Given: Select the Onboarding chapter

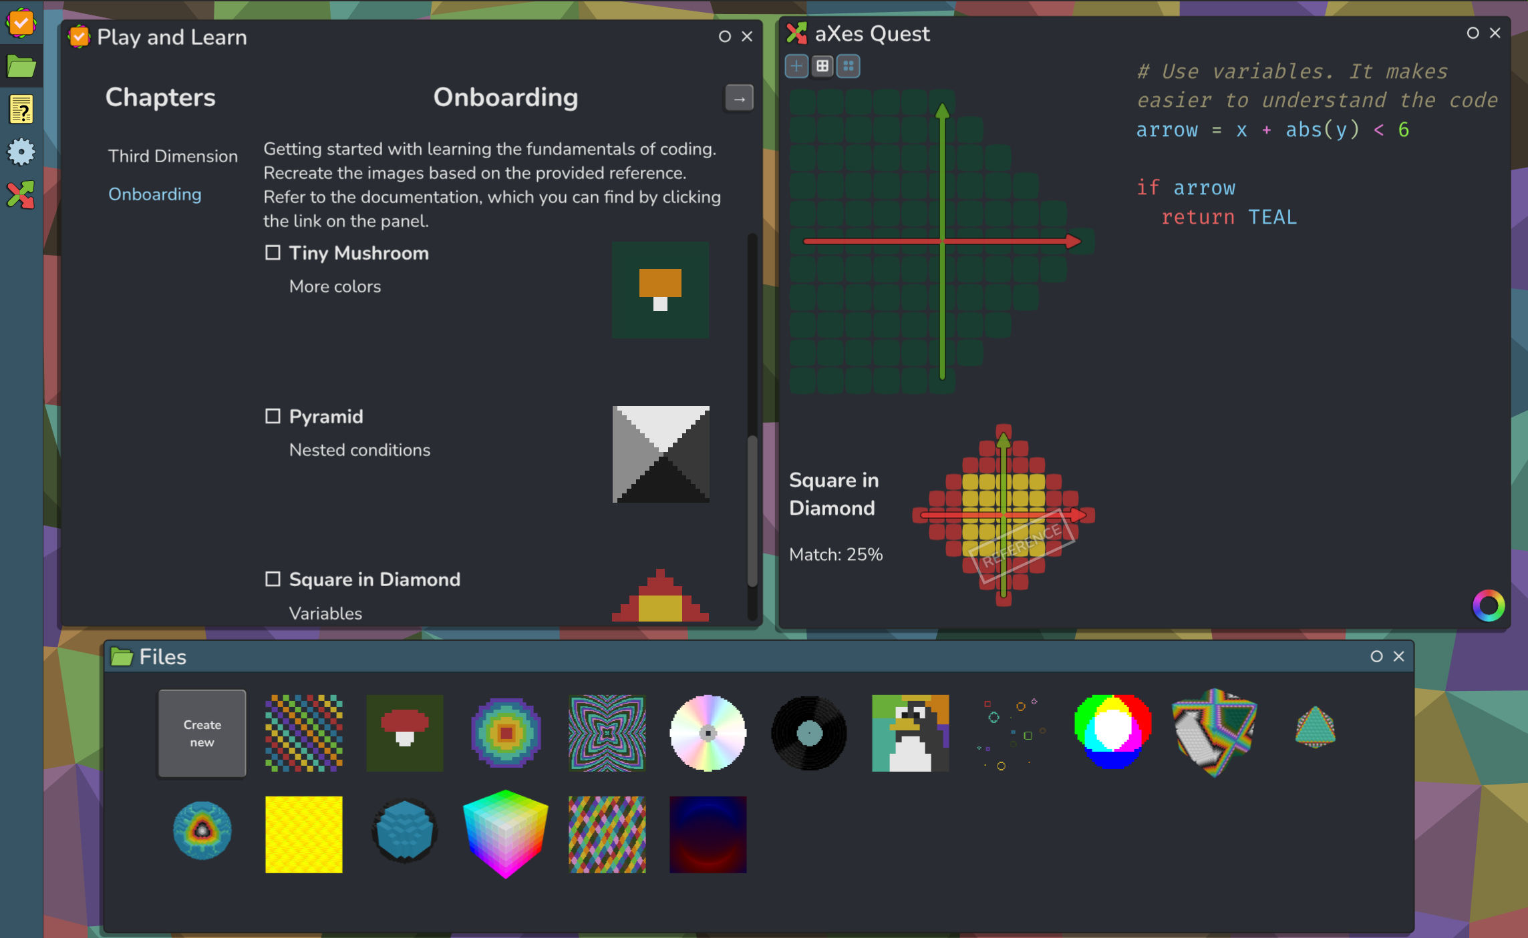Looking at the screenshot, I should click(x=155, y=194).
